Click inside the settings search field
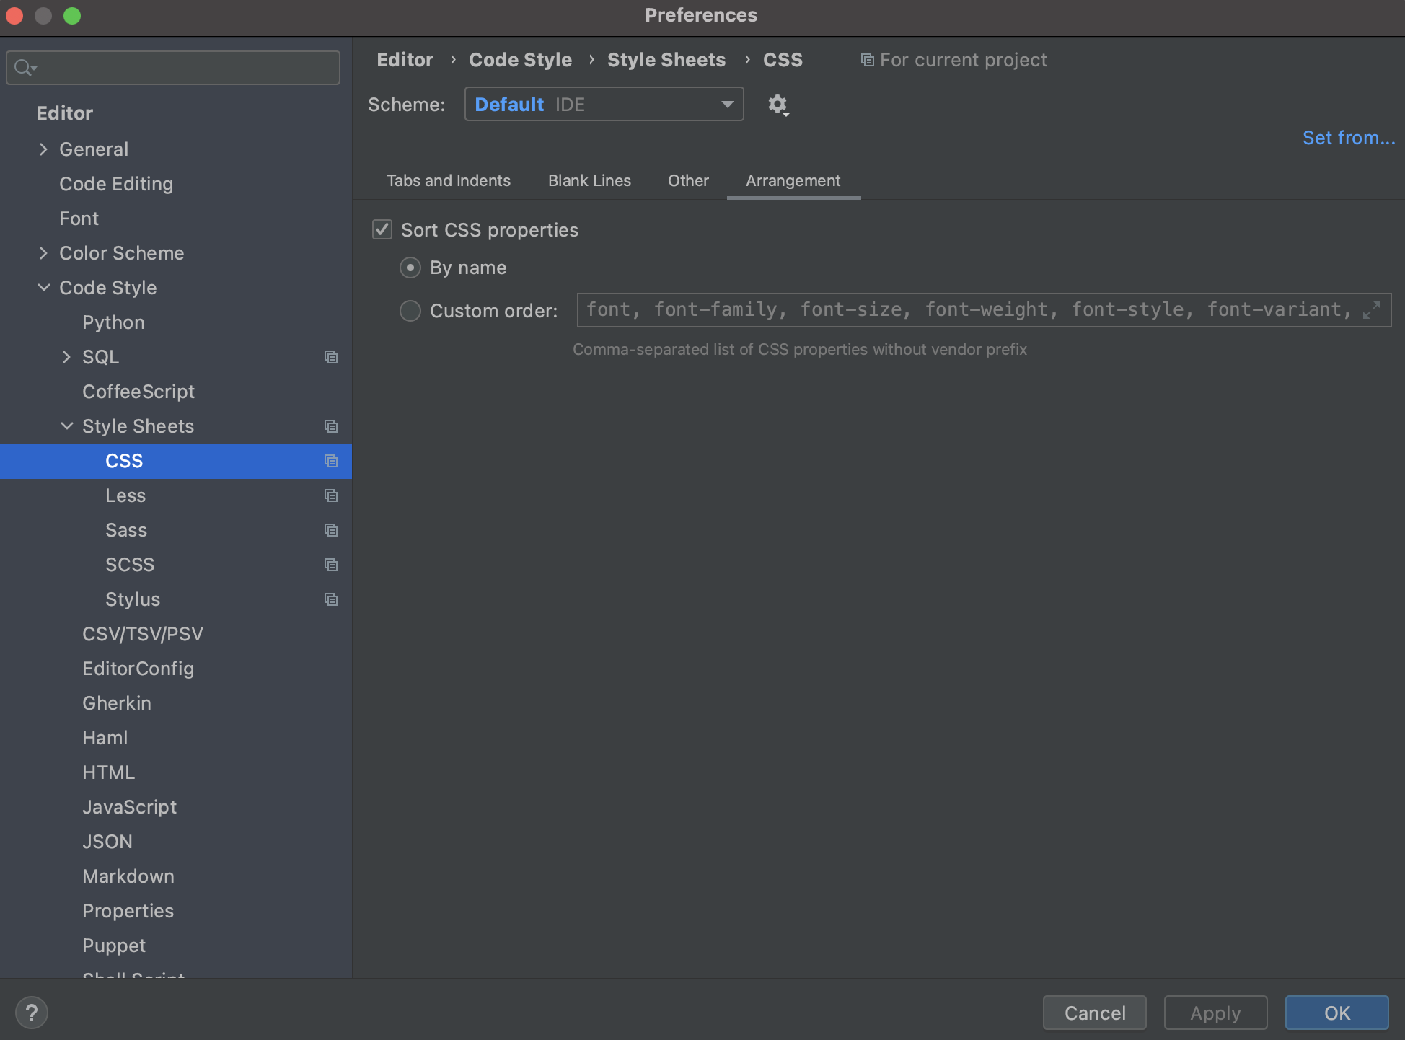1405x1040 pixels. click(x=173, y=68)
